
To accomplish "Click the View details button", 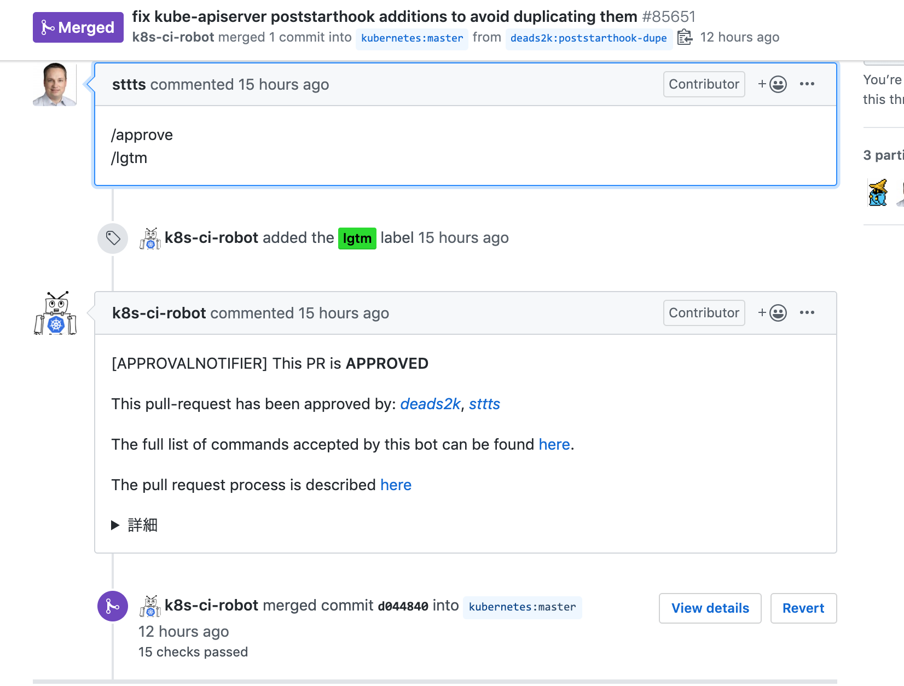I will click(710, 608).
